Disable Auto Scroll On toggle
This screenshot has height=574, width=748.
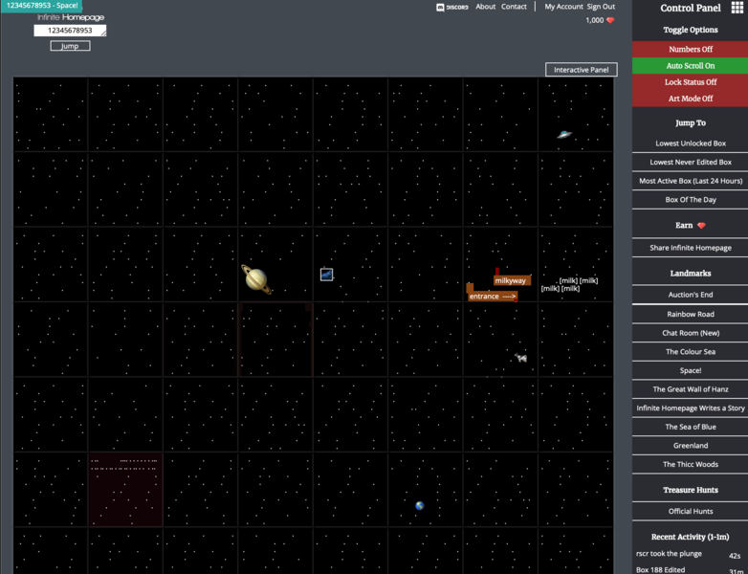click(690, 66)
